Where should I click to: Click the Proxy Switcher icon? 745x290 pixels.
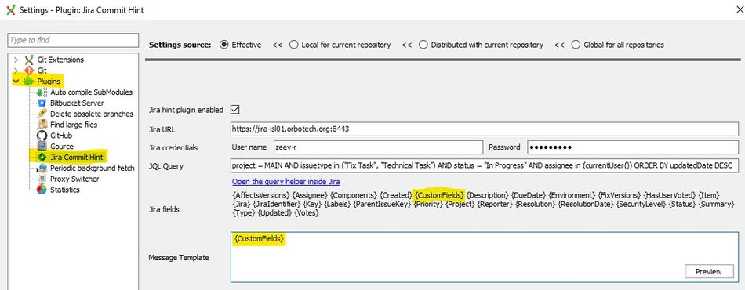click(42, 179)
